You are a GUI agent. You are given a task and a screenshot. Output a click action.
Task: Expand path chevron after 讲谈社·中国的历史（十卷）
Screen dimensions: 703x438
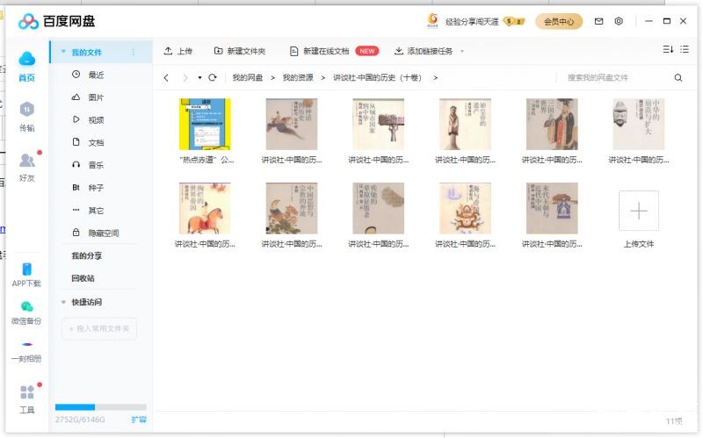[435, 78]
